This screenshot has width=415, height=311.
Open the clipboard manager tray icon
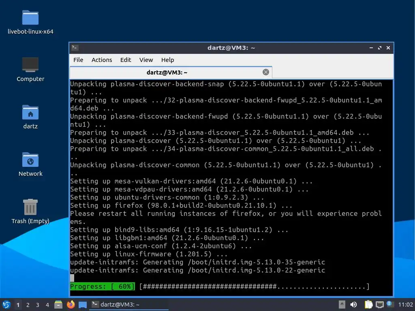[368, 305]
